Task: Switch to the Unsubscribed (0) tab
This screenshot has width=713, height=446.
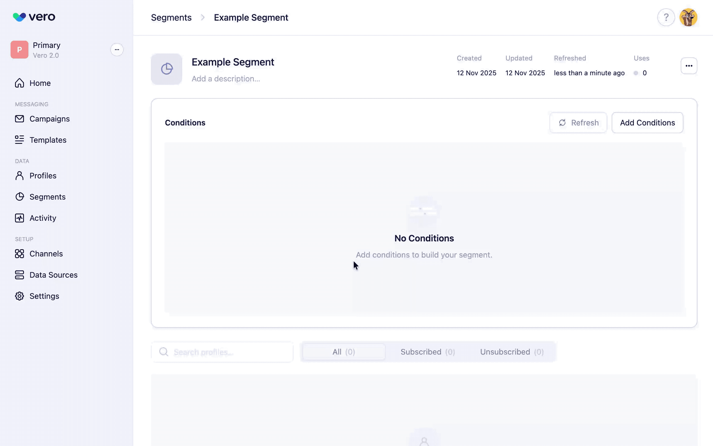Action: point(512,352)
